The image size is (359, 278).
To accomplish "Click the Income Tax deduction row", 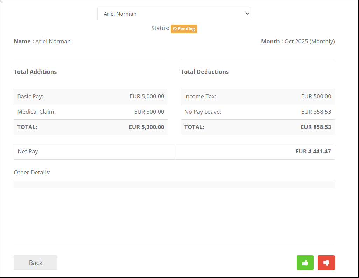I will pyautogui.click(x=258, y=97).
